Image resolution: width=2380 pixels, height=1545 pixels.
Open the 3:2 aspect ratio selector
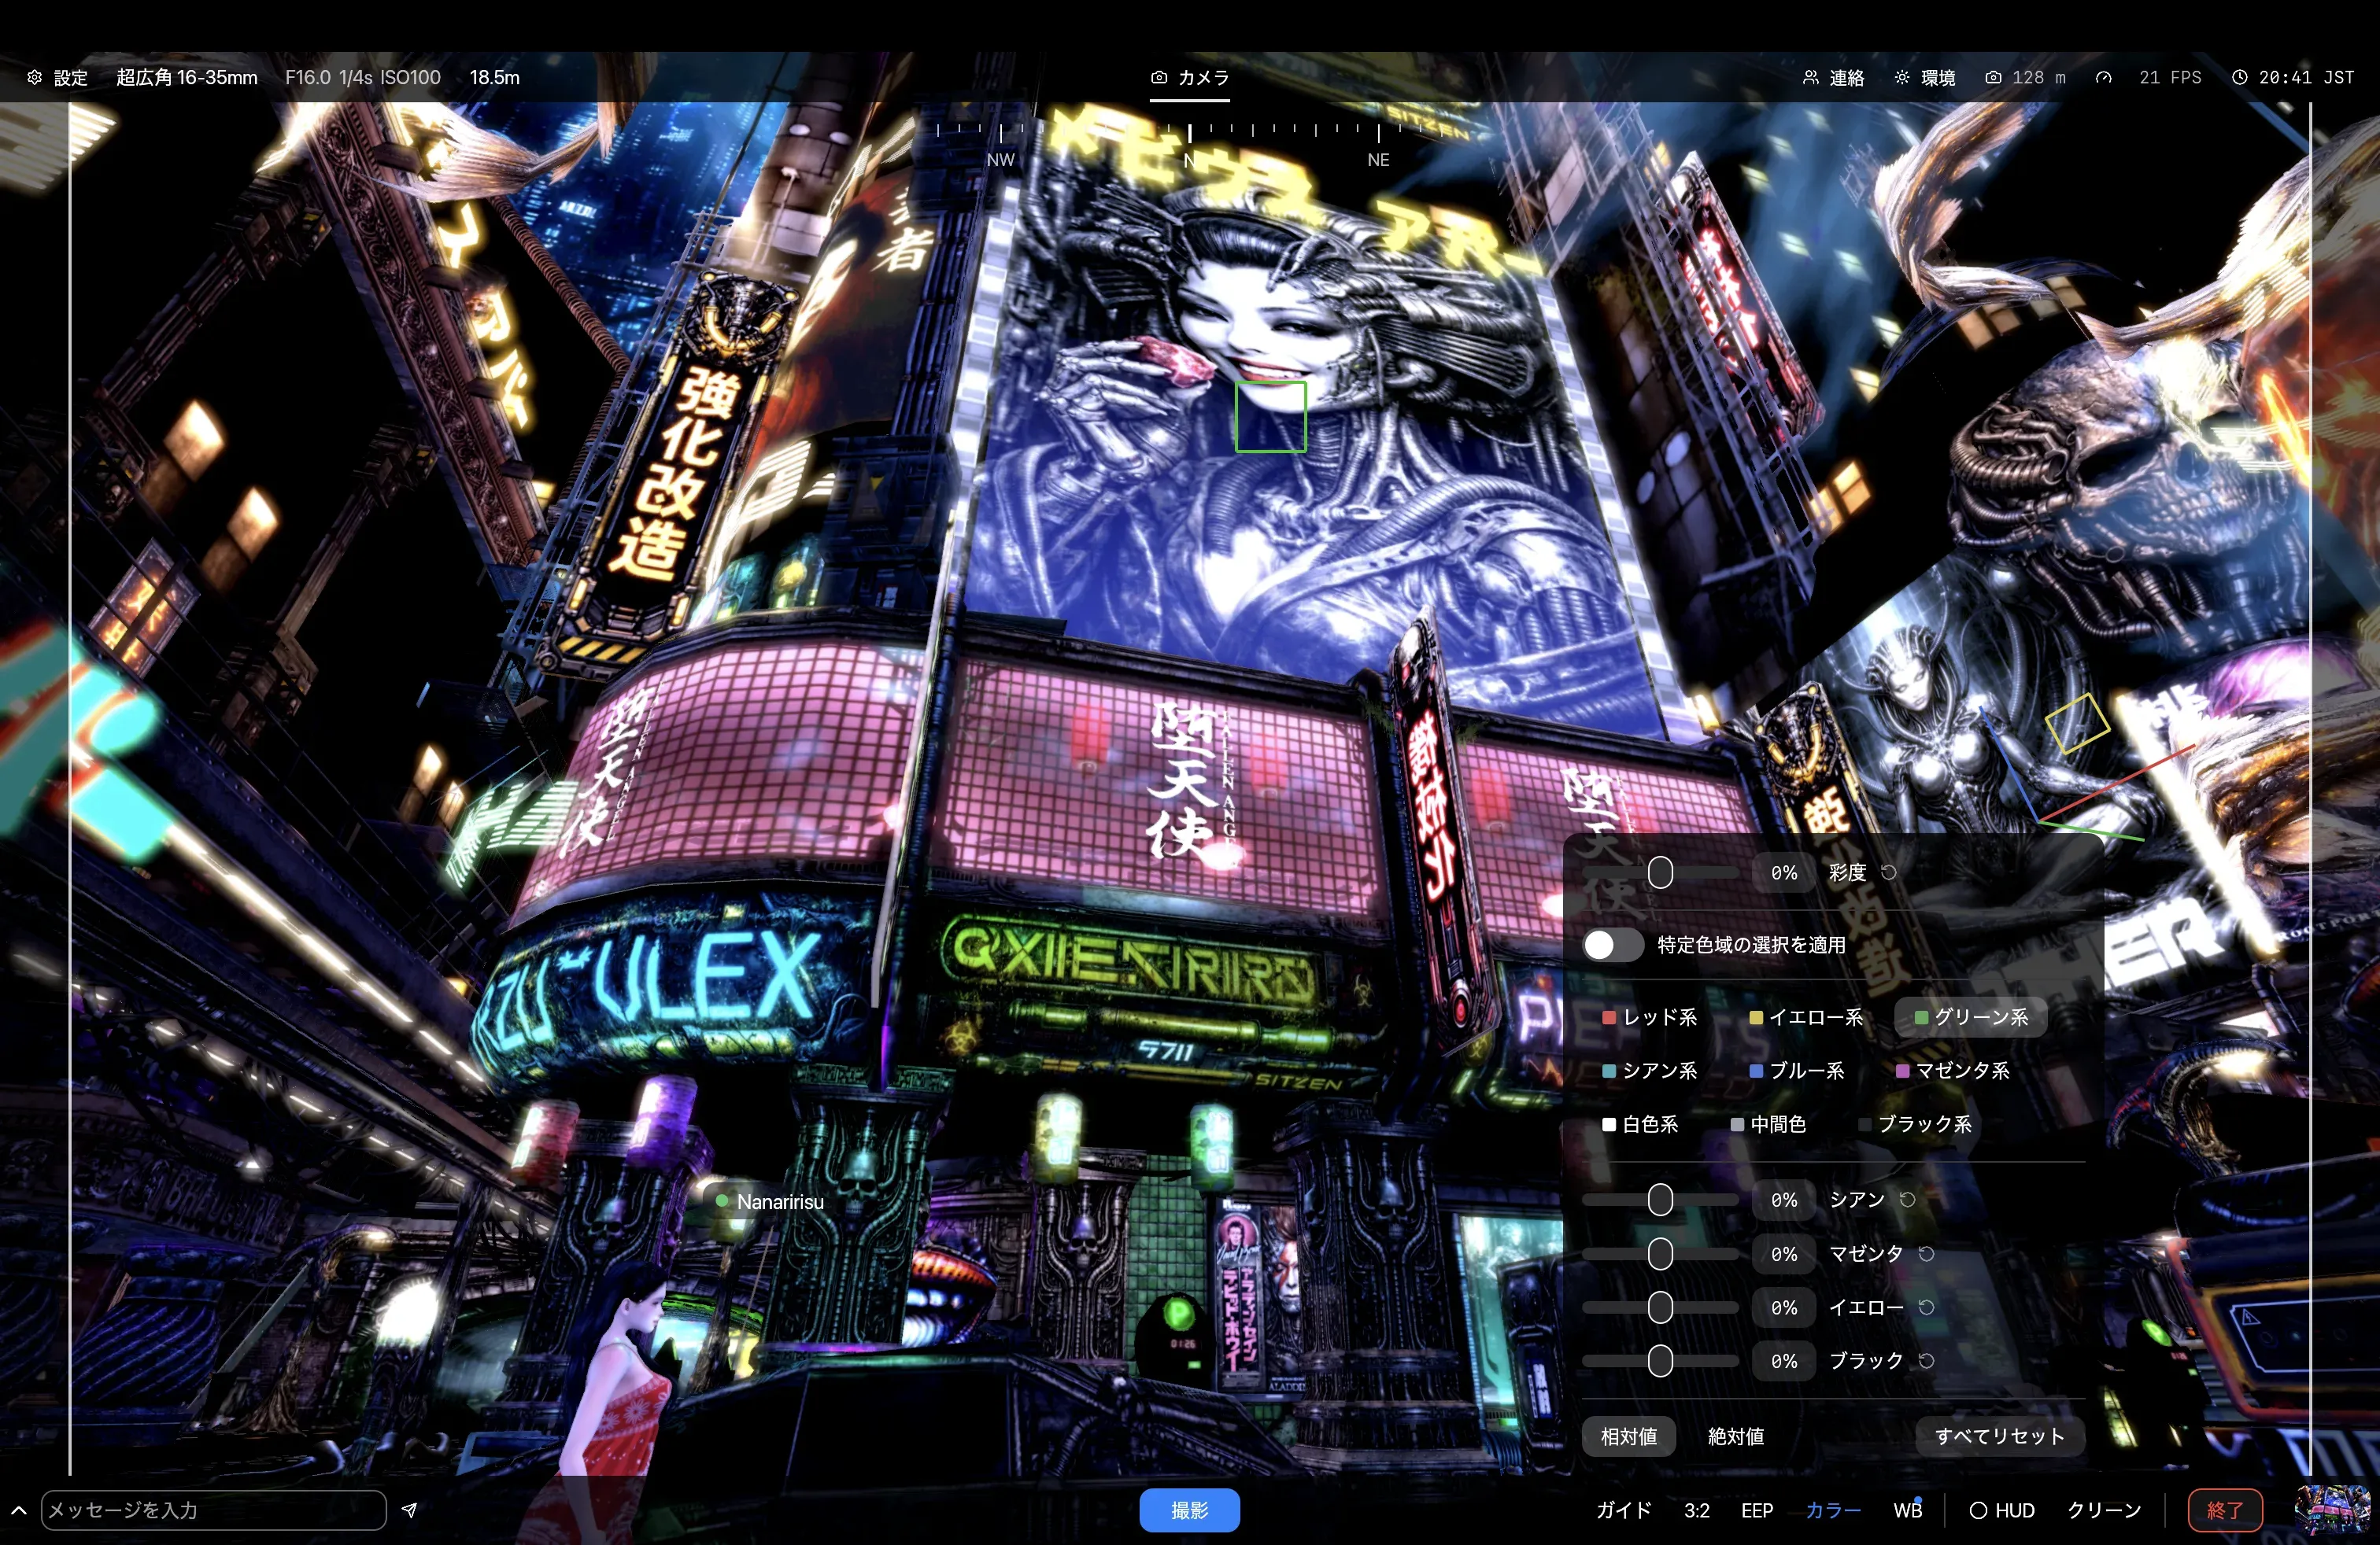(x=1696, y=1510)
